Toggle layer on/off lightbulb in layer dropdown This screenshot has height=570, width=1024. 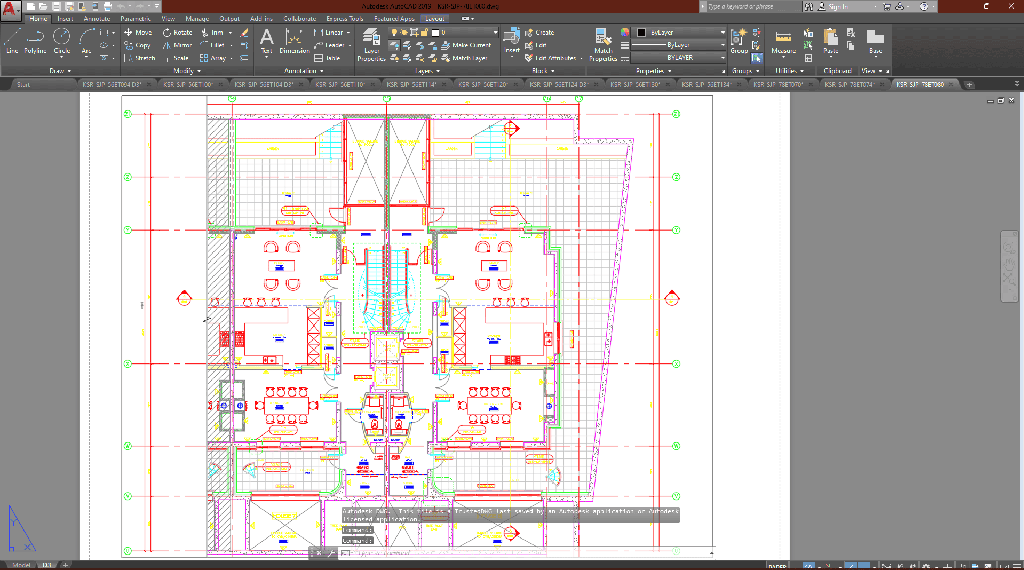click(x=394, y=33)
